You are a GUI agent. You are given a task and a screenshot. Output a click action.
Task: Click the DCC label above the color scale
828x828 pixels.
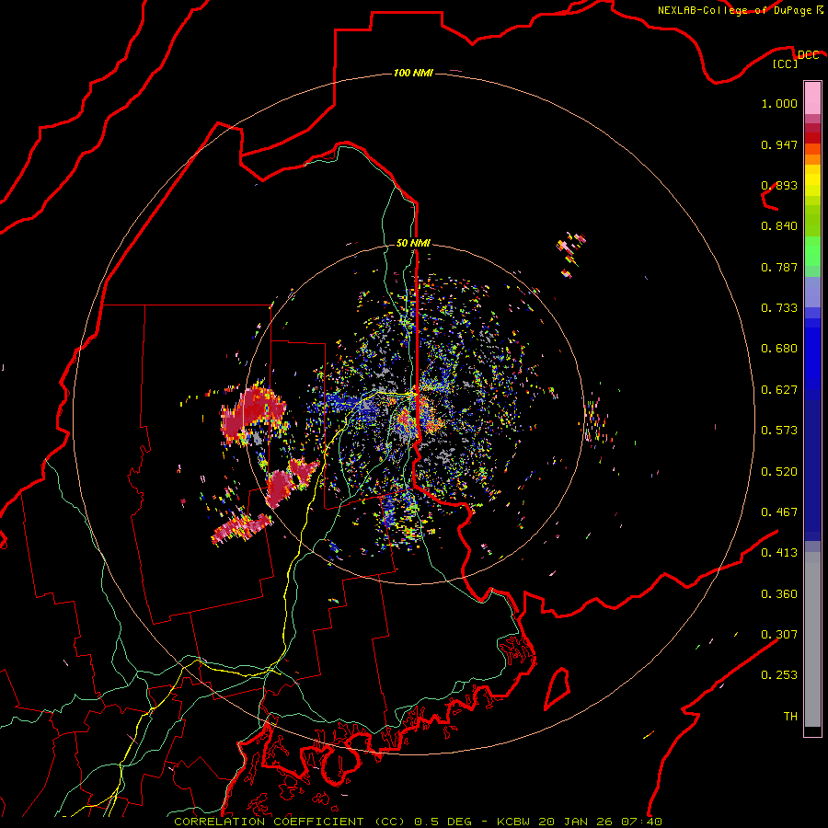coord(808,54)
